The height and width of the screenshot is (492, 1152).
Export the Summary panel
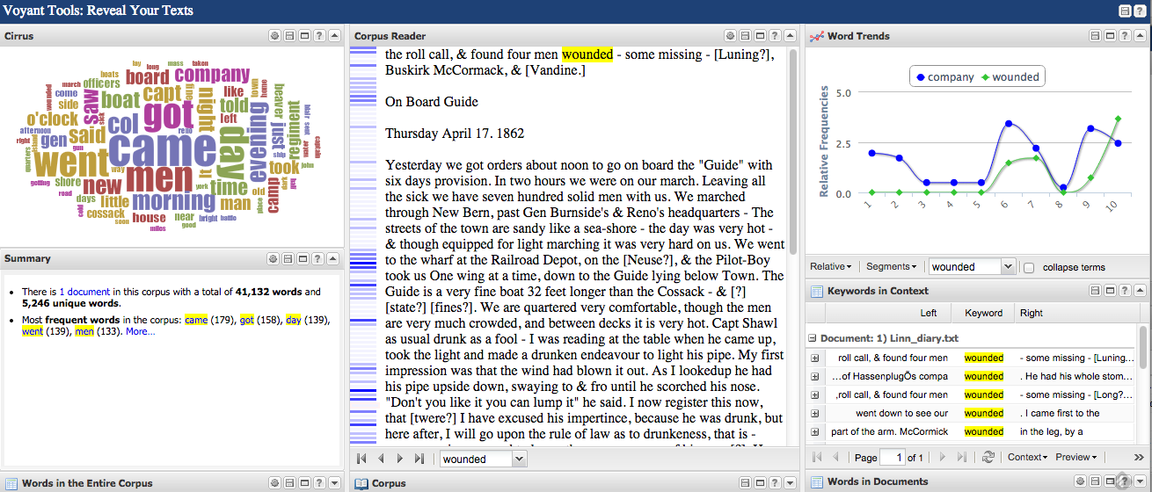tap(289, 259)
